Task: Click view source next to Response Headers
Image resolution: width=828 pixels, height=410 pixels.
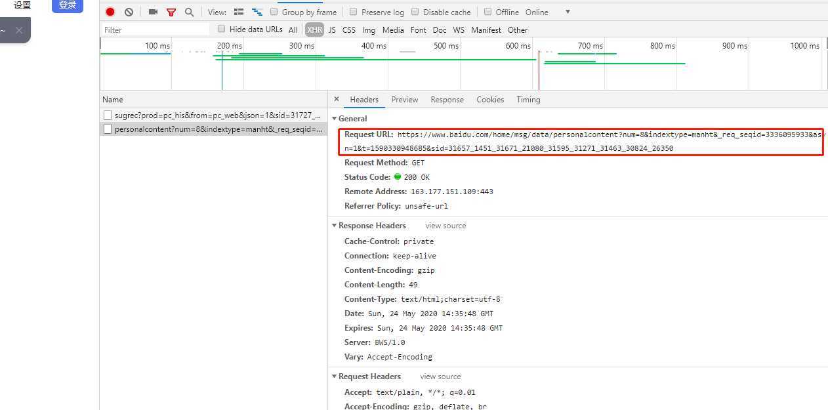Action: 445,226
